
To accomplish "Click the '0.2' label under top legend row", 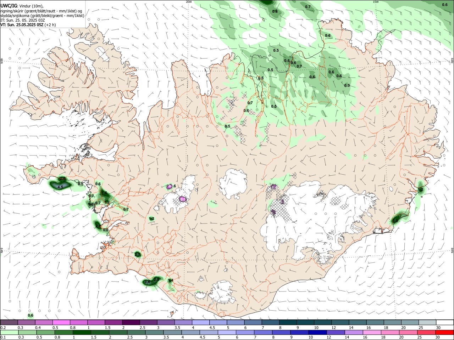I will pos(2,328).
